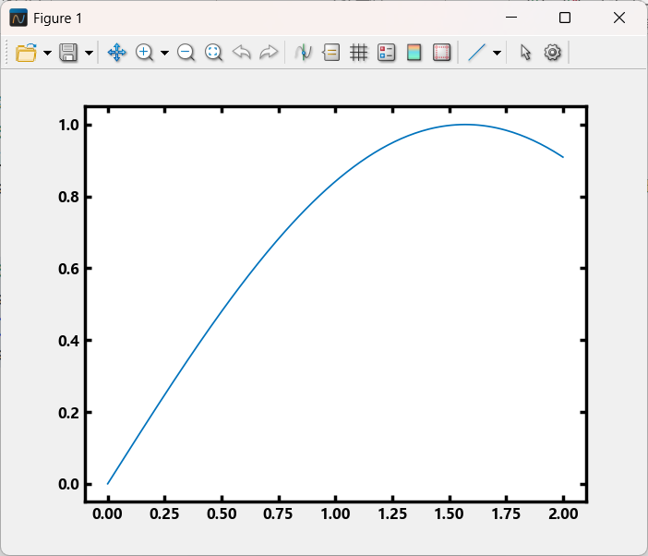Screen dimensions: 648x556
Task: Open file with the folder icon
Action: pos(26,53)
